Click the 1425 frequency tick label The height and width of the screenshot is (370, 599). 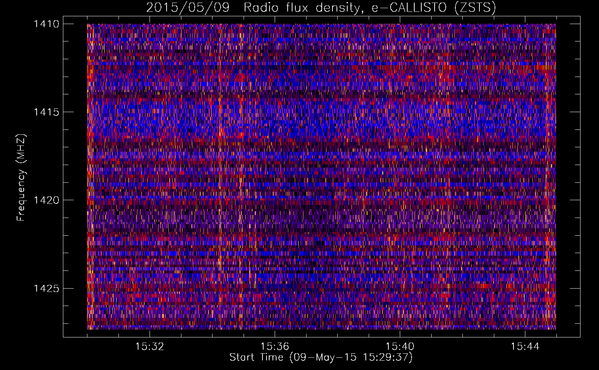46,288
